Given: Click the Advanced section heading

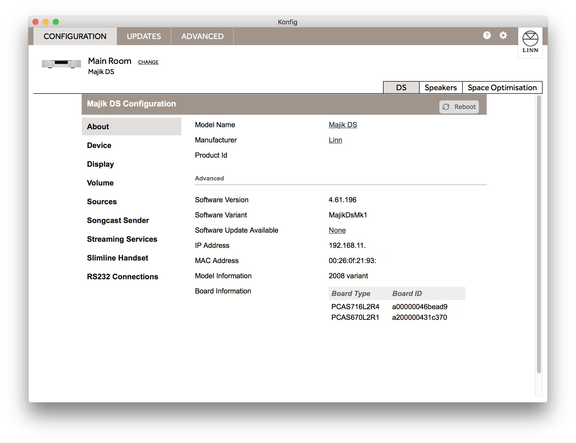Looking at the screenshot, I should [x=209, y=178].
